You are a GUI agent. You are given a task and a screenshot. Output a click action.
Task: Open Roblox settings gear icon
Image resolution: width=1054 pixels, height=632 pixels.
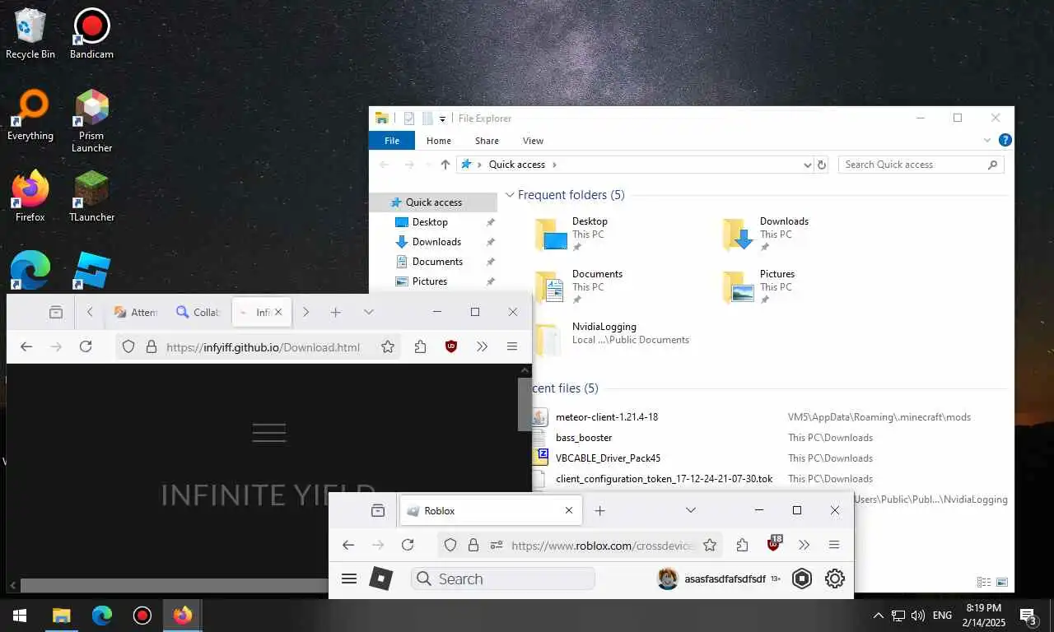(x=835, y=579)
